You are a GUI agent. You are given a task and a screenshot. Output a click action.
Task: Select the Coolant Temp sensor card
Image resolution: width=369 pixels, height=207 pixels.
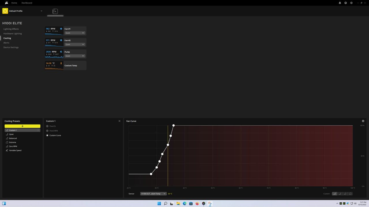click(66, 66)
